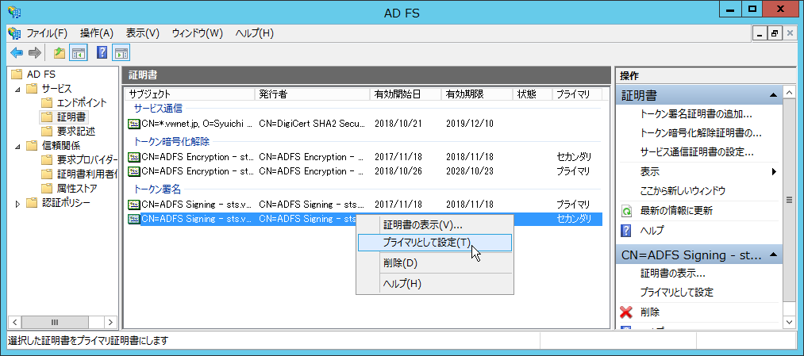
Task: Sort by 有効期限 column header
Action: pos(477,94)
